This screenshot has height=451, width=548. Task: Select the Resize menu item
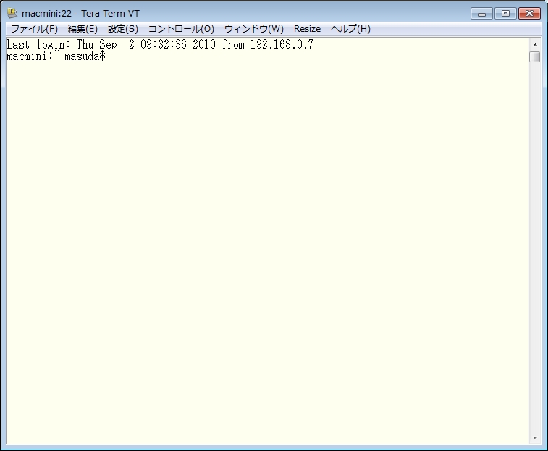307,29
